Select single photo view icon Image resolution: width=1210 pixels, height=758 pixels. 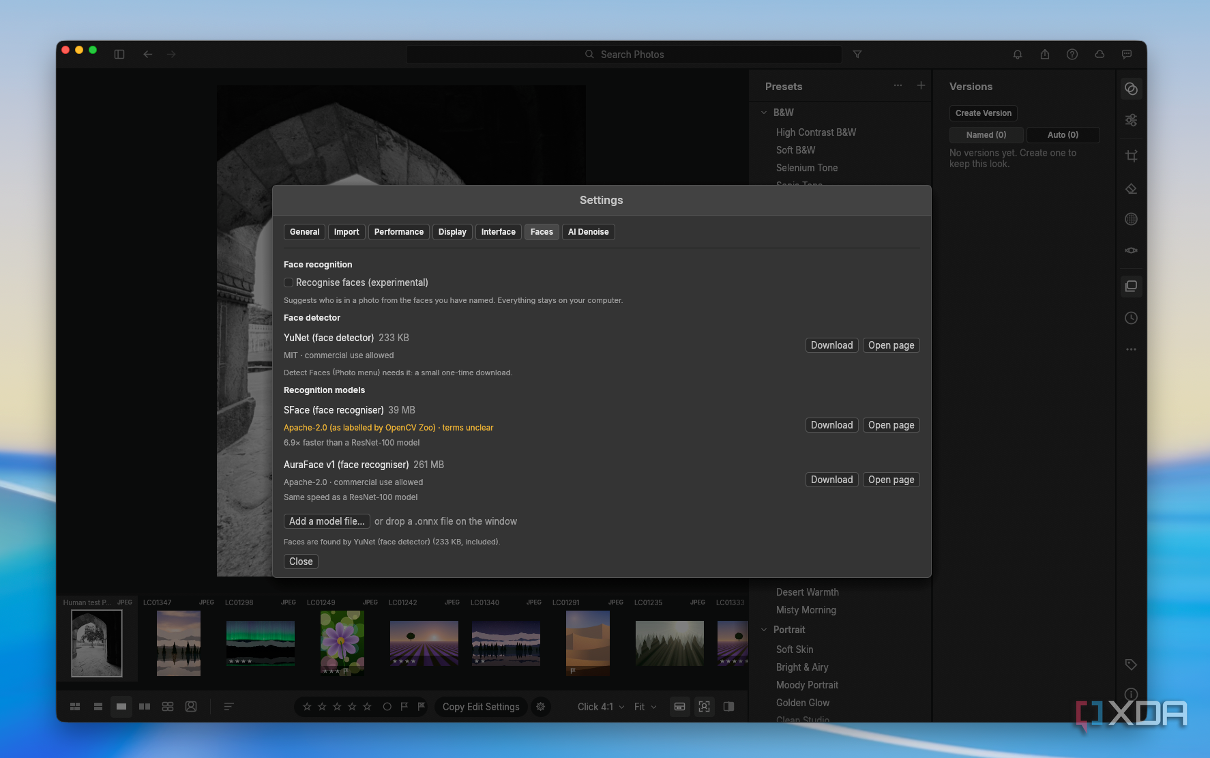(121, 707)
